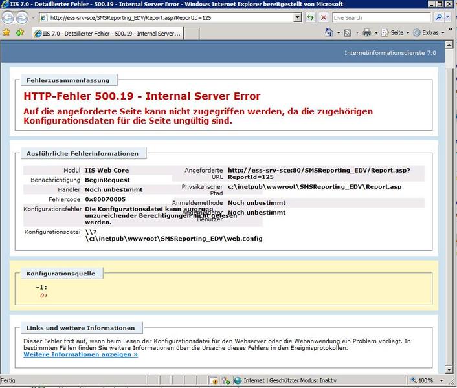Open Favorites Center star icon

pyautogui.click(x=6, y=32)
